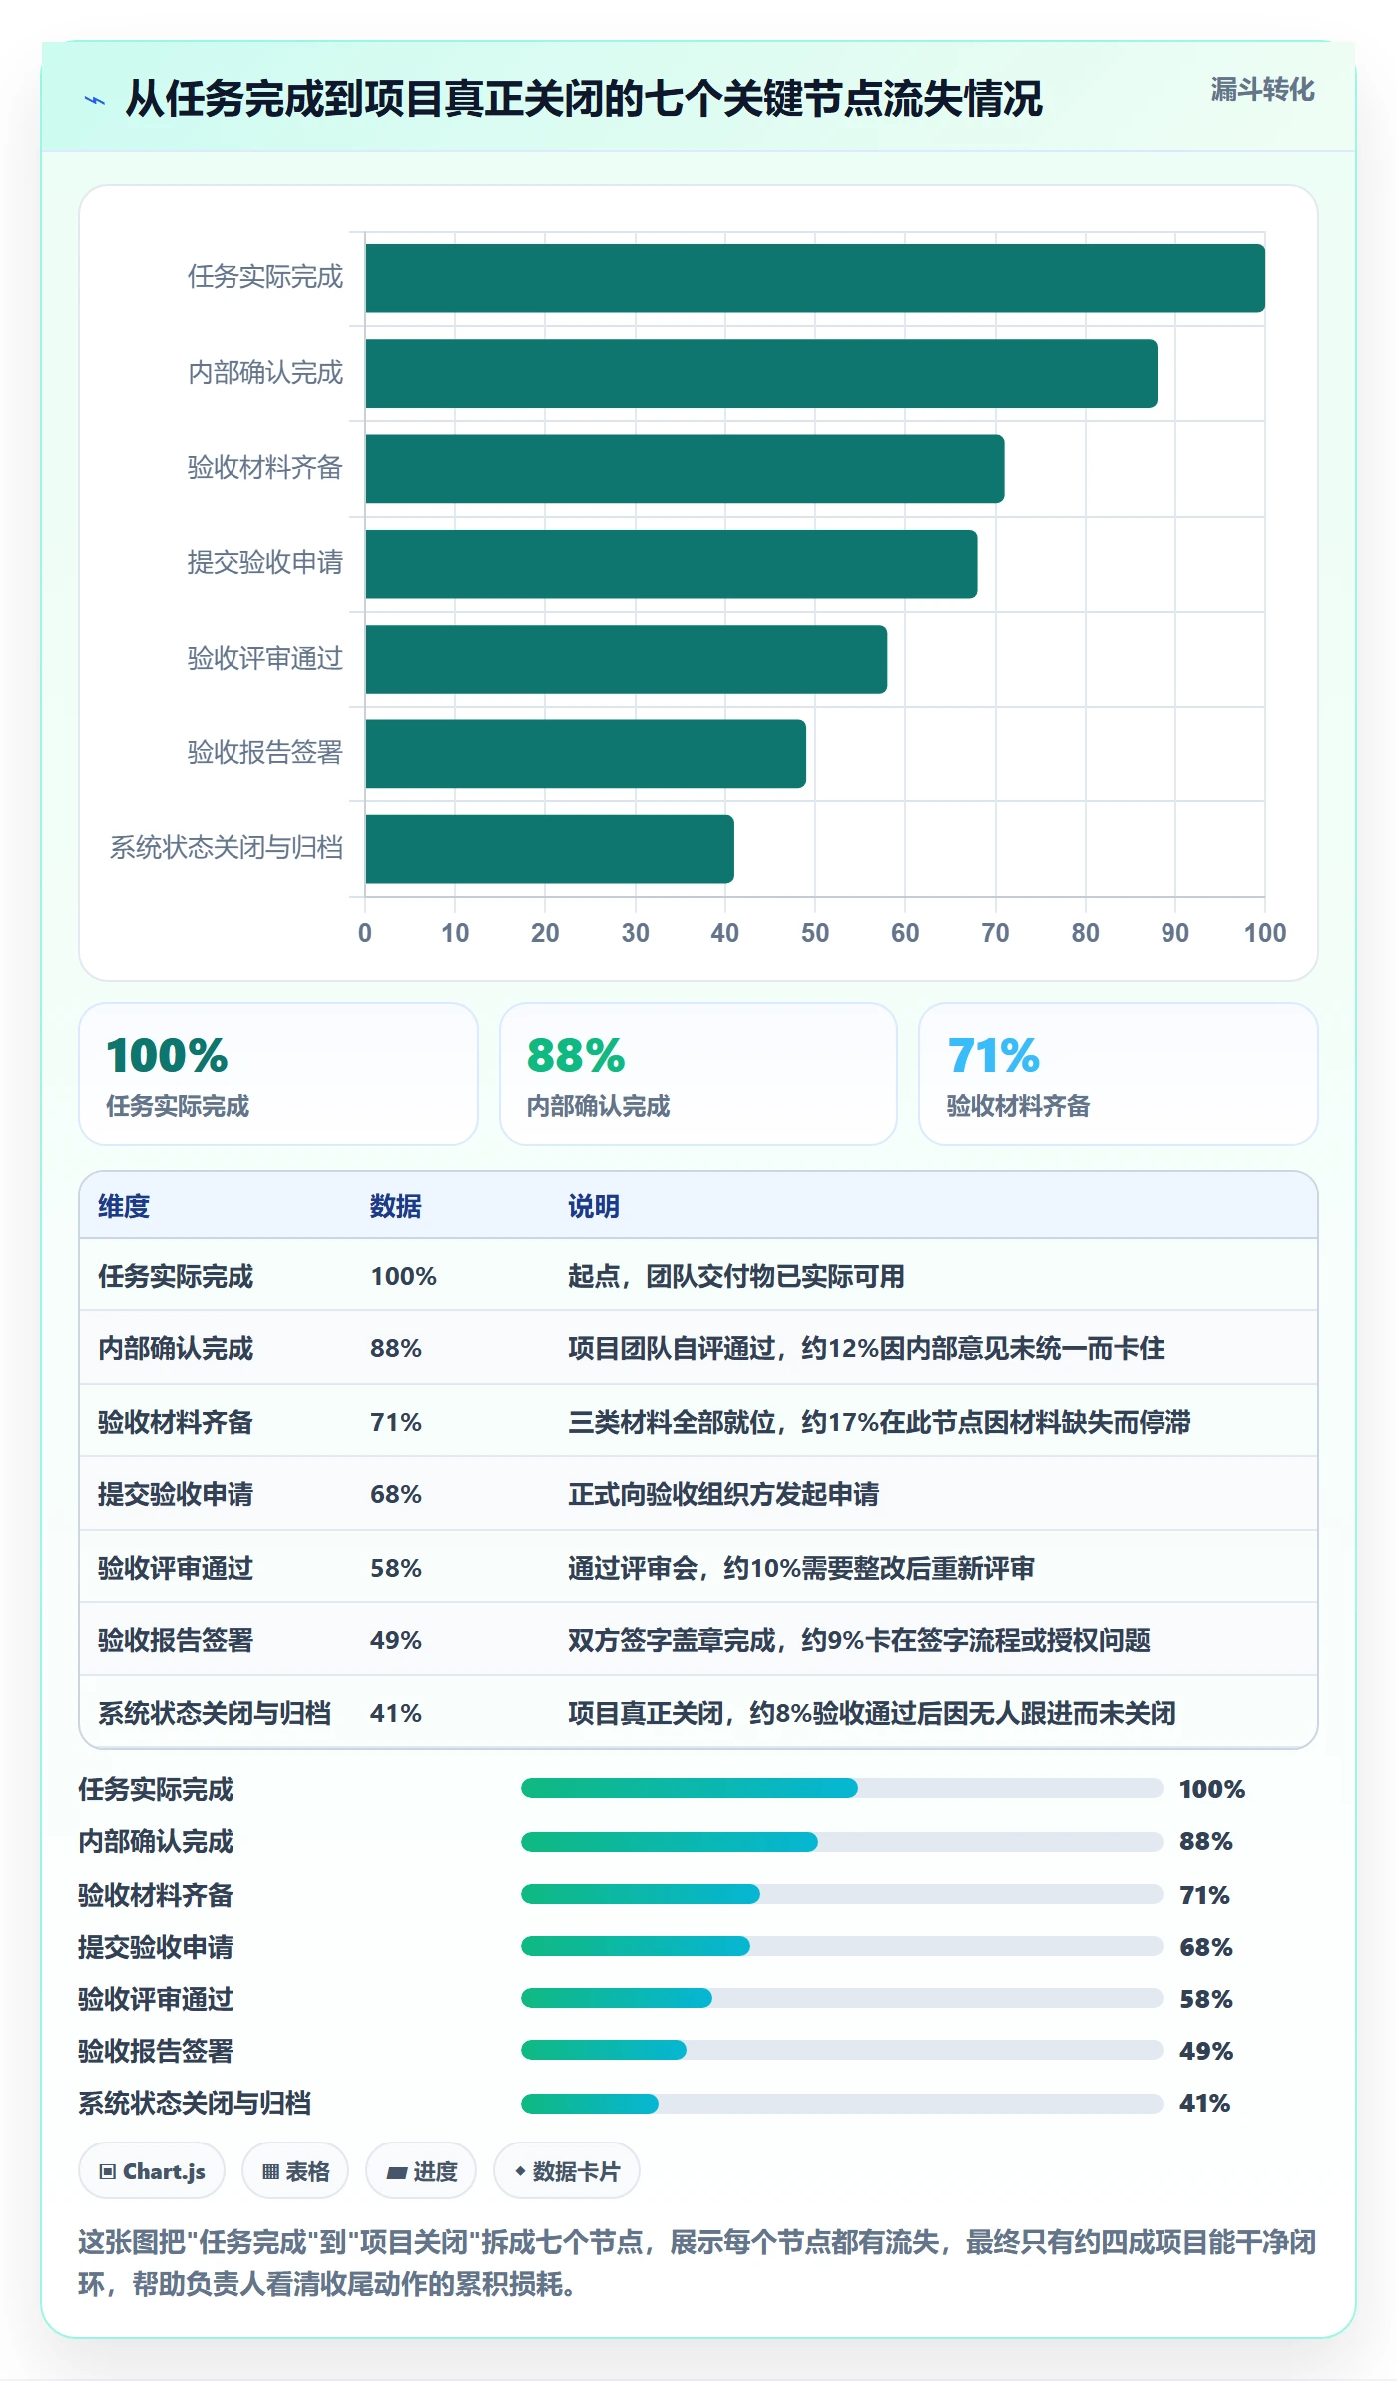This screenshot has height=2381, width=1397.
Task: Click the 系统状态关闭与归档 progress bar
Action: 841,2104
